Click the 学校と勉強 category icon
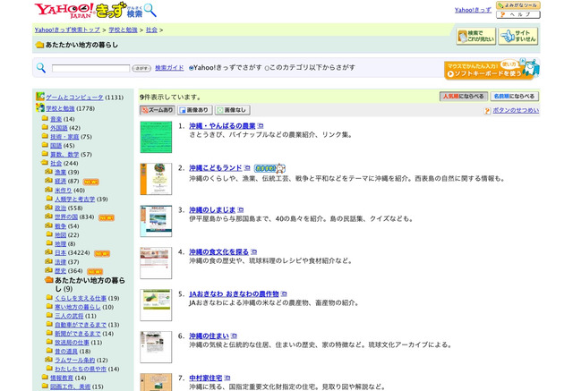The image size is (573, 391). (x=40, y=107)
